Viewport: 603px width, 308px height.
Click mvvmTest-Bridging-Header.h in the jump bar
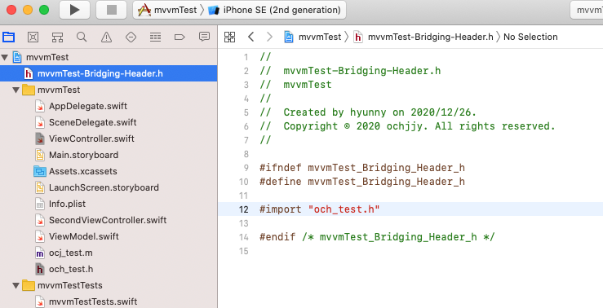[430, 37]
